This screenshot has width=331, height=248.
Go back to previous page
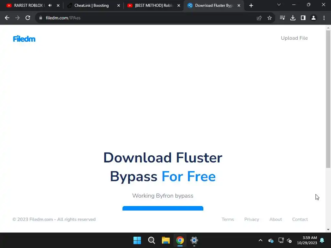tap(7, 18)
